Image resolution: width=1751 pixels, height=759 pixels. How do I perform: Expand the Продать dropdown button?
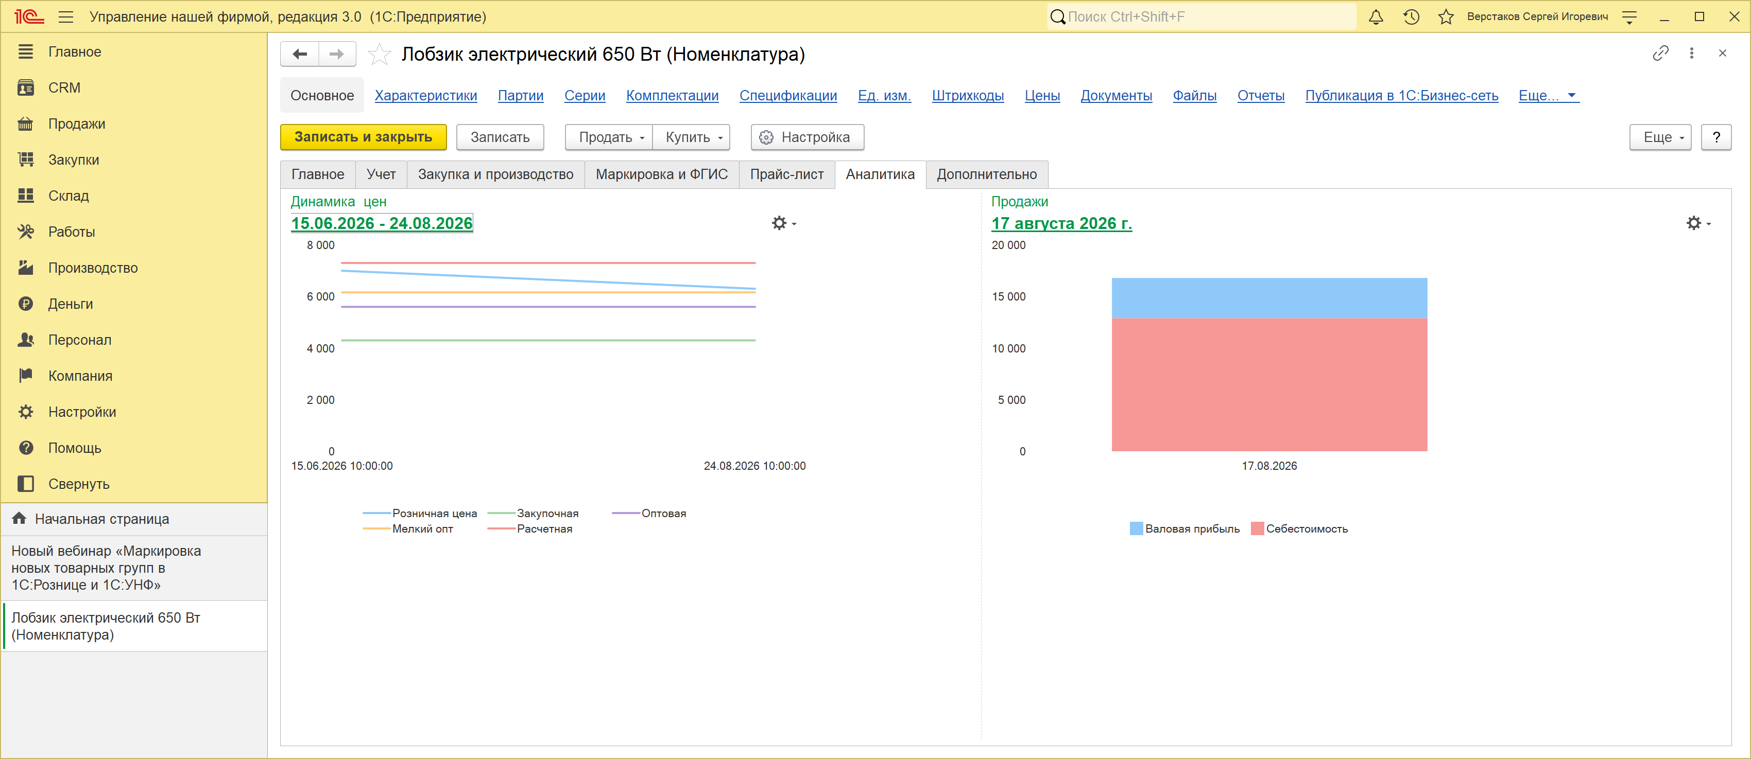608,137
